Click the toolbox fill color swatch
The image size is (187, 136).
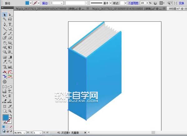[x=6, y=118]
